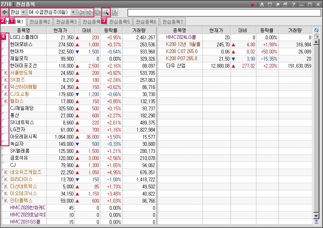Click the font 'A' icon in title bar
Viewport: 323px width, 228px height.
[x=262, y=4]
